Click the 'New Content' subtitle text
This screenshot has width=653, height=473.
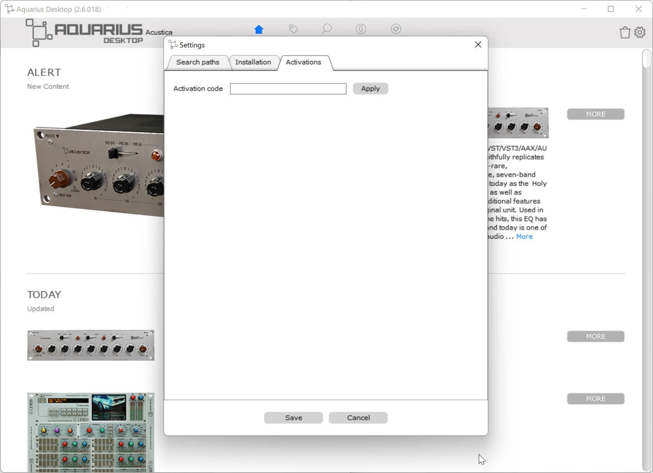48,87
